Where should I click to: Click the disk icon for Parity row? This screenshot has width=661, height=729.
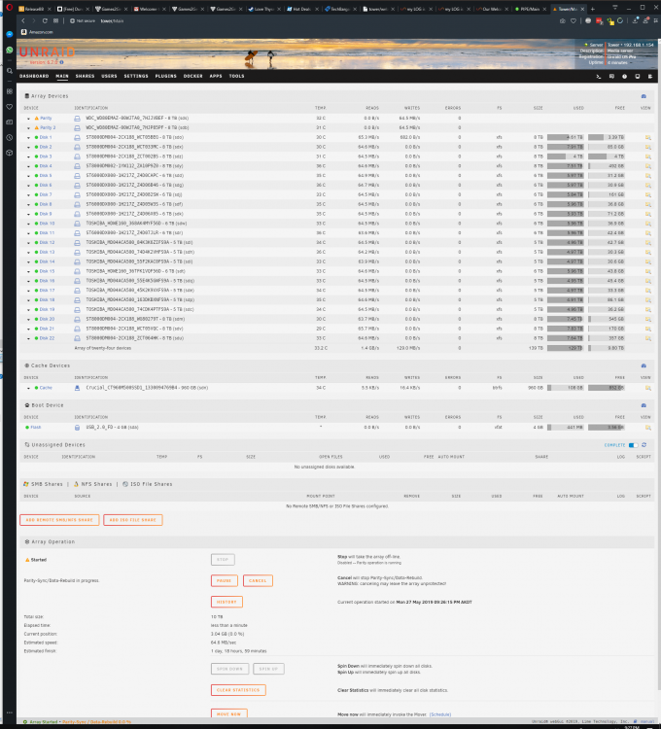77,119
